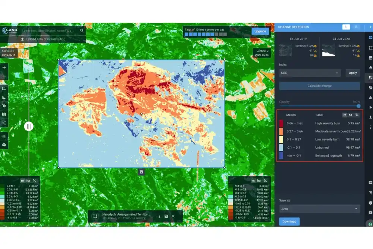This screenshot has height=249, width=373.
Task: Switch to the L side toggle
Action: (347, 27)
